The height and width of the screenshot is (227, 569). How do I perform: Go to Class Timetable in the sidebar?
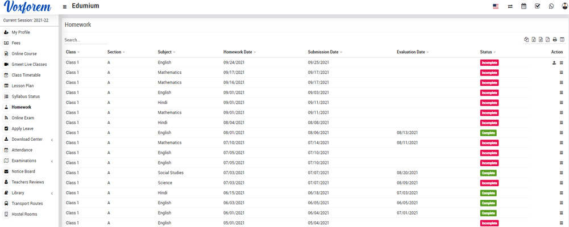[26, 75]
